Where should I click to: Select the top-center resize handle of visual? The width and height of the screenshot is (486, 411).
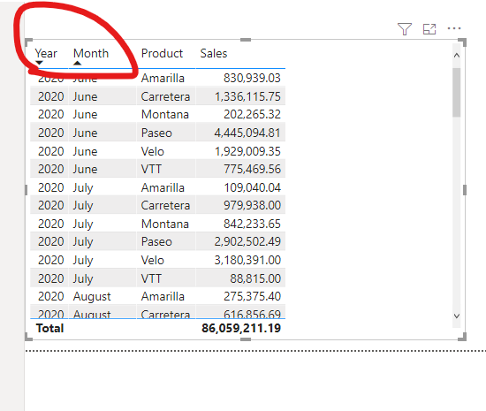[246, 40]
